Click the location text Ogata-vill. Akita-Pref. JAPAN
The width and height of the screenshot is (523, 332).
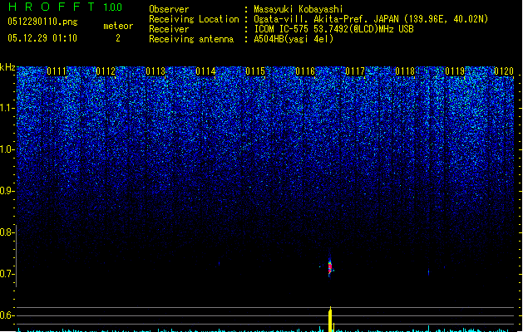pos(327,19)
